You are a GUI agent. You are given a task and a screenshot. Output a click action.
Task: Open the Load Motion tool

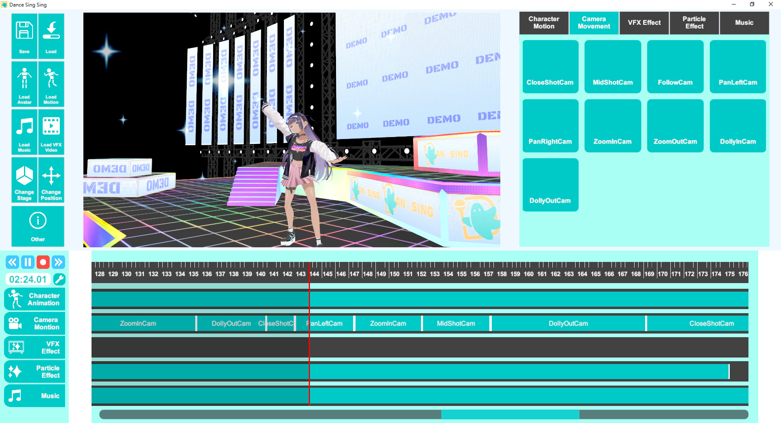tap(51, 84)
